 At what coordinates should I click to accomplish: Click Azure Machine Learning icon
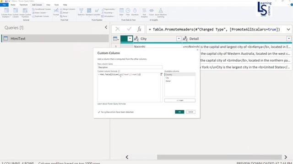(x=161, y=13)
